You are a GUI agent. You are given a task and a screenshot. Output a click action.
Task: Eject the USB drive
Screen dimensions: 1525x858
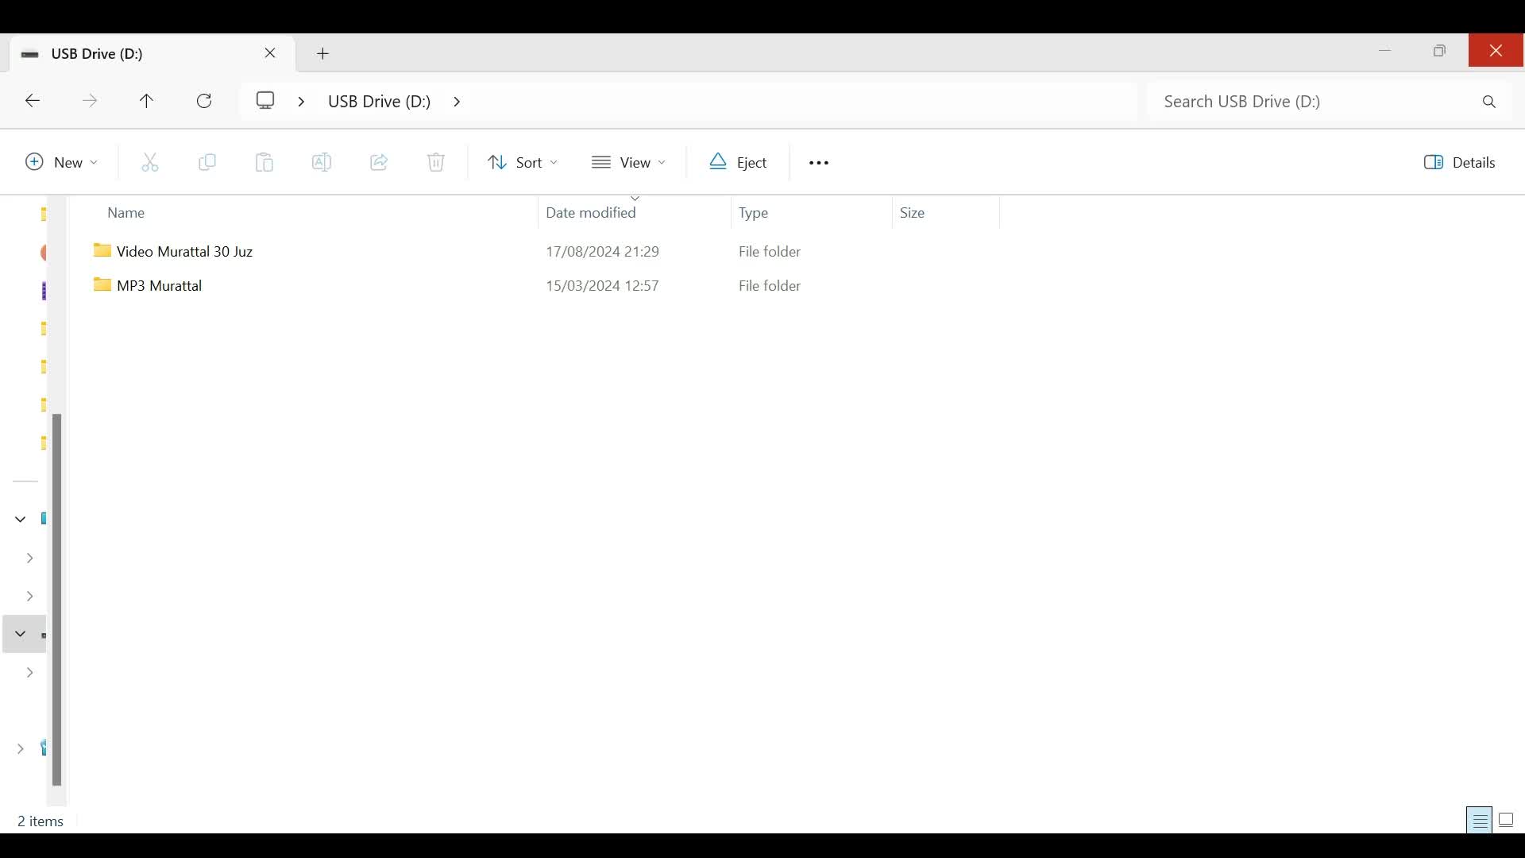(739, 163)
